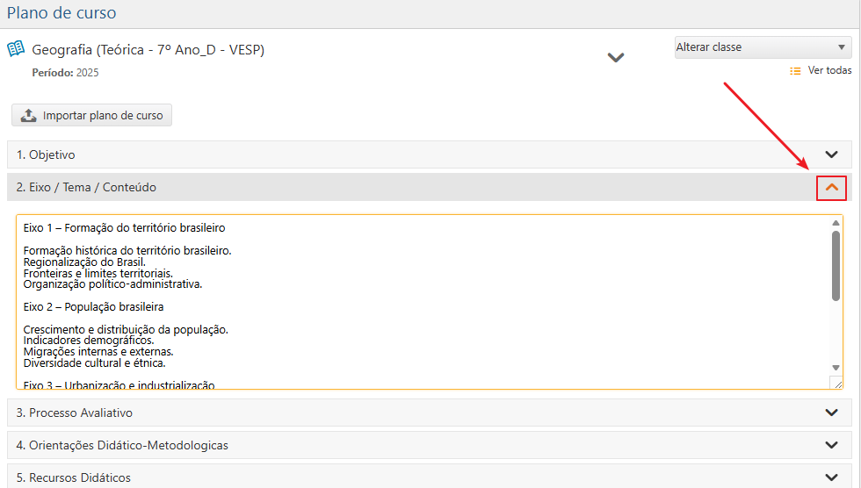
Task: Click the text area scrollbar up arrow
Action: coord(836,223)
